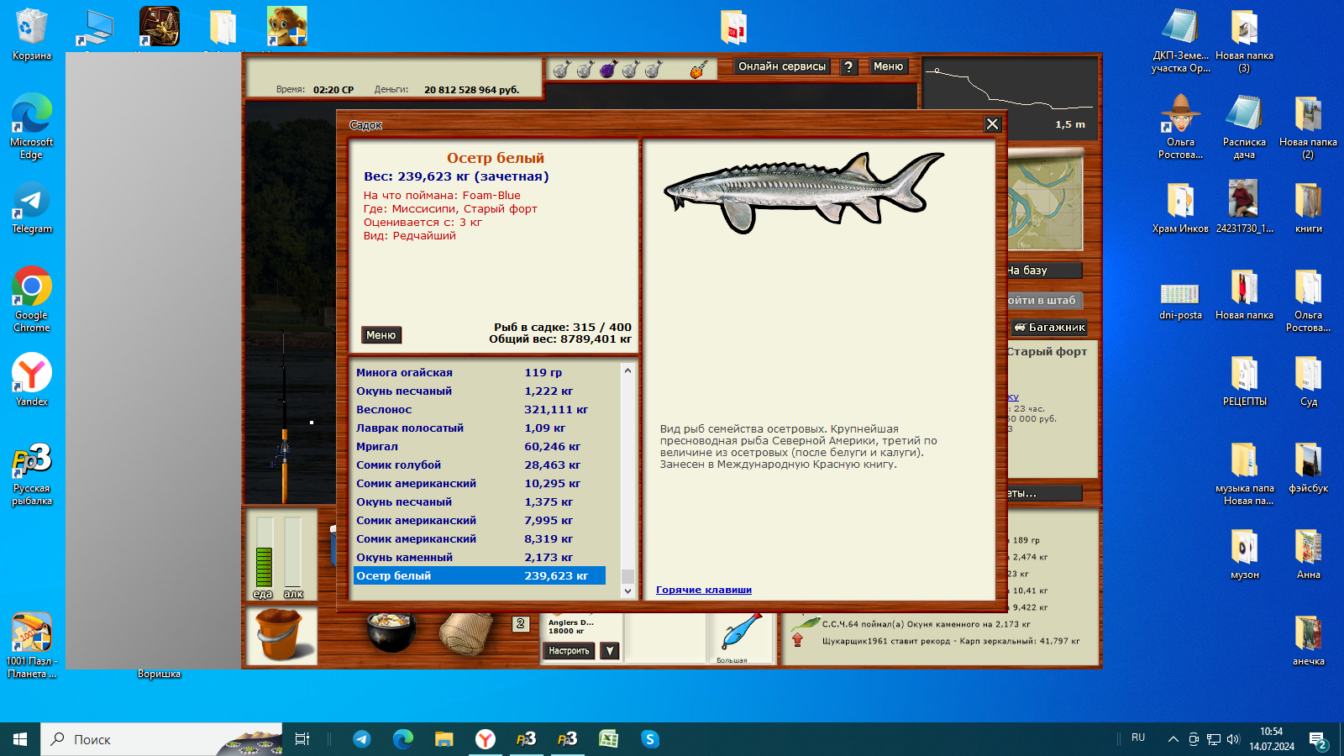Screen dimensions: 1344x756
Task: Open the музон desktop folder
Action: 1244,554
